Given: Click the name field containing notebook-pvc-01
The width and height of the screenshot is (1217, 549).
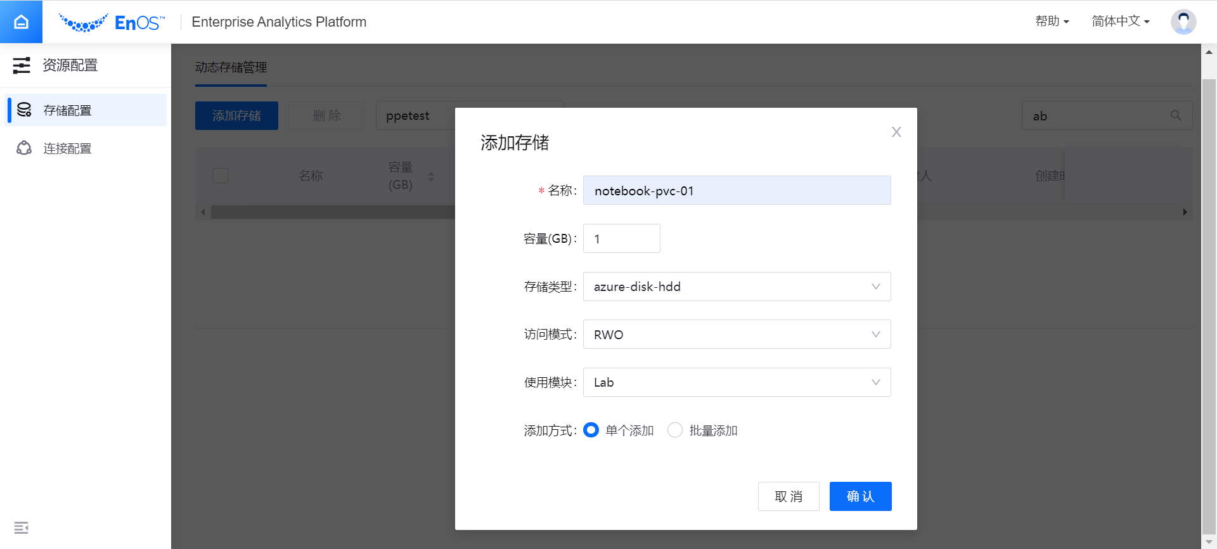Looking at the screenshot, I should 737,190.
